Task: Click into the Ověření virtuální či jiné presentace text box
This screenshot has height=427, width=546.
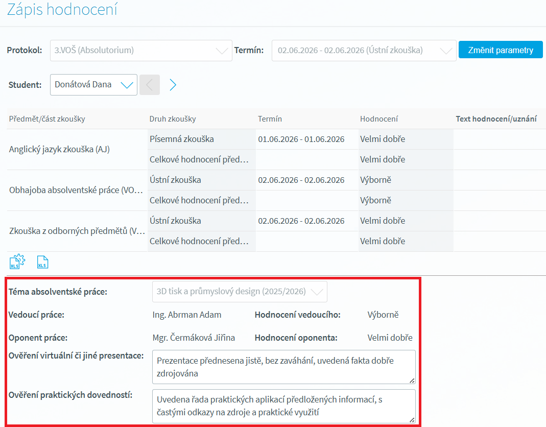Action: (x=283, y=367)
